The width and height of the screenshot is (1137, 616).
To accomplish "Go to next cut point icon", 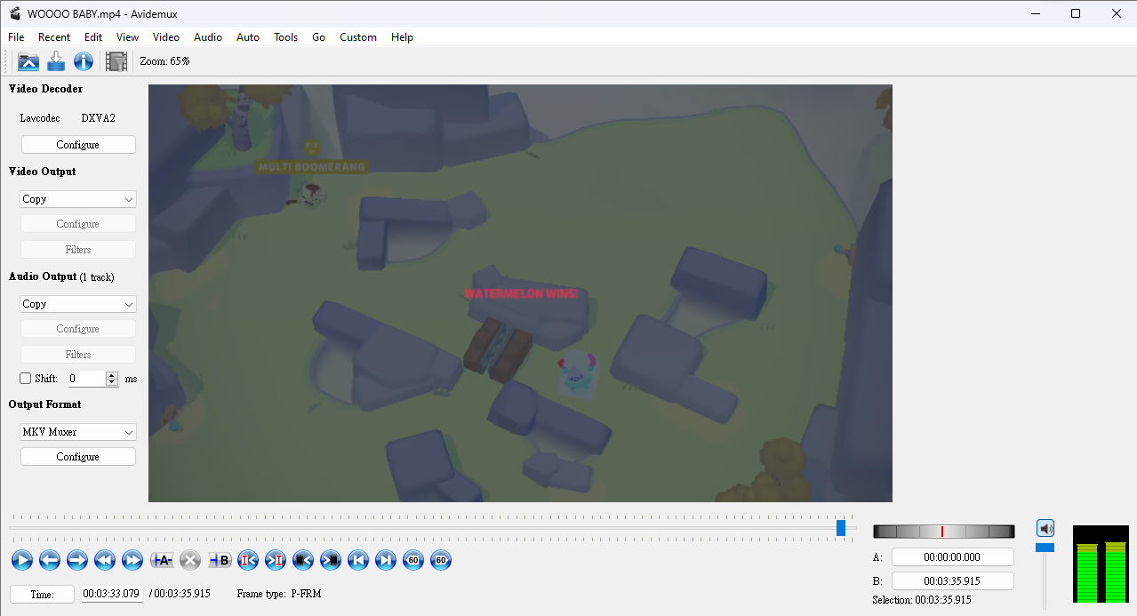I will pyautogui.click(x=276, y=560).
